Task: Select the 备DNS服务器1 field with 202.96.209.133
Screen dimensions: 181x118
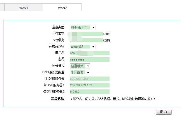Action: [x=90, y=85]
